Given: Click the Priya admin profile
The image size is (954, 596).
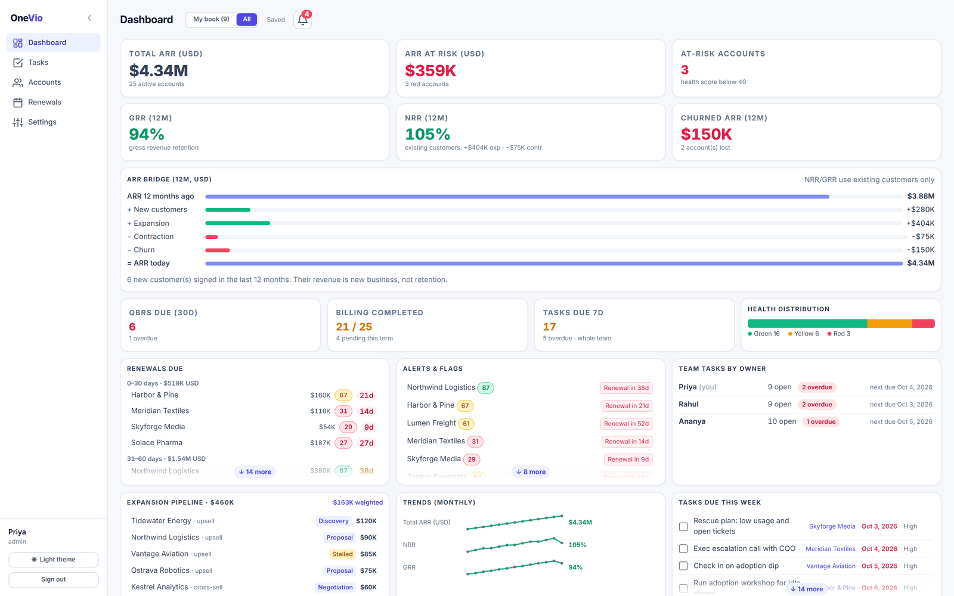Looking at the screenshot, I should point(17,536).
